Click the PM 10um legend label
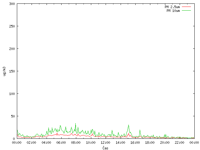Viewport: 200px width, 150px height. (173, 11)
